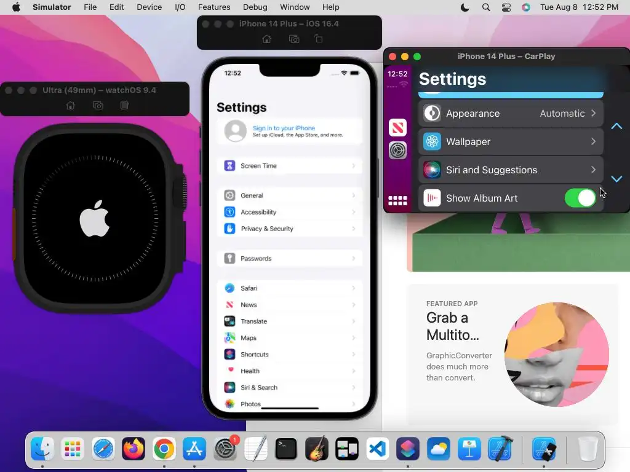Open News row in iPhone Settings

click(290, 305)
